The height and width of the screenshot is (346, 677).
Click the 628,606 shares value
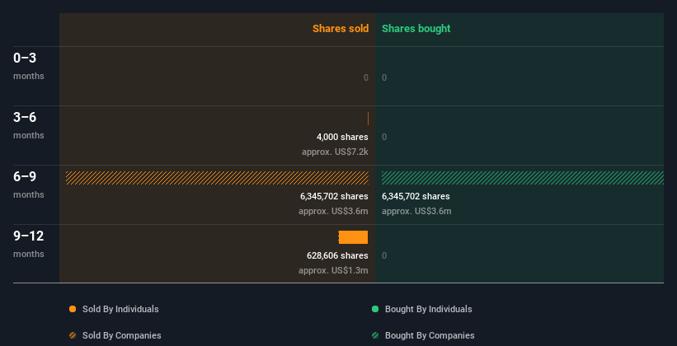[337, 256]
